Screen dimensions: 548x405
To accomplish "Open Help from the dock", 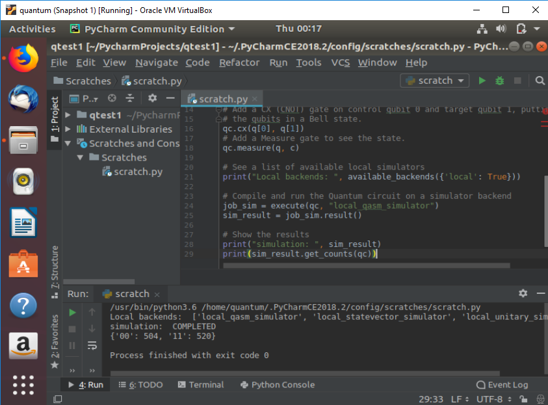I will pyautogui.click(x=23, y=305).
